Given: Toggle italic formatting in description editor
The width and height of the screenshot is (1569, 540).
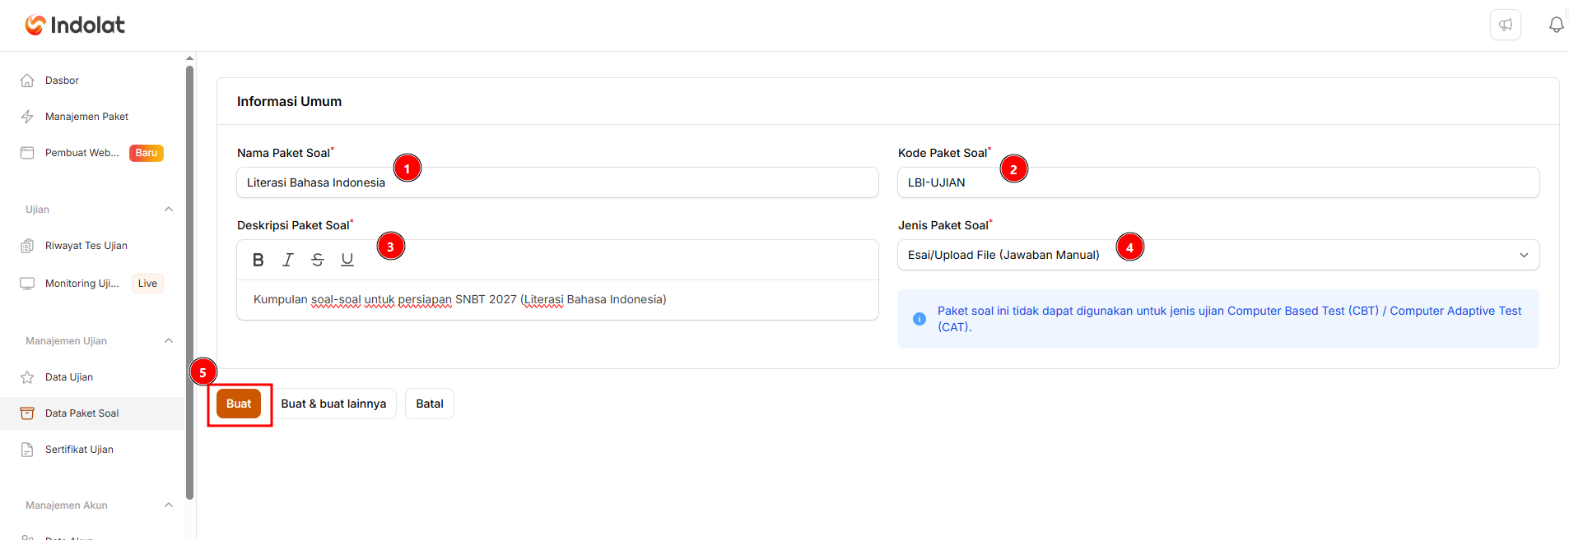Looking at the screenshot, I should pyautogui.click(x=288, y=260).
